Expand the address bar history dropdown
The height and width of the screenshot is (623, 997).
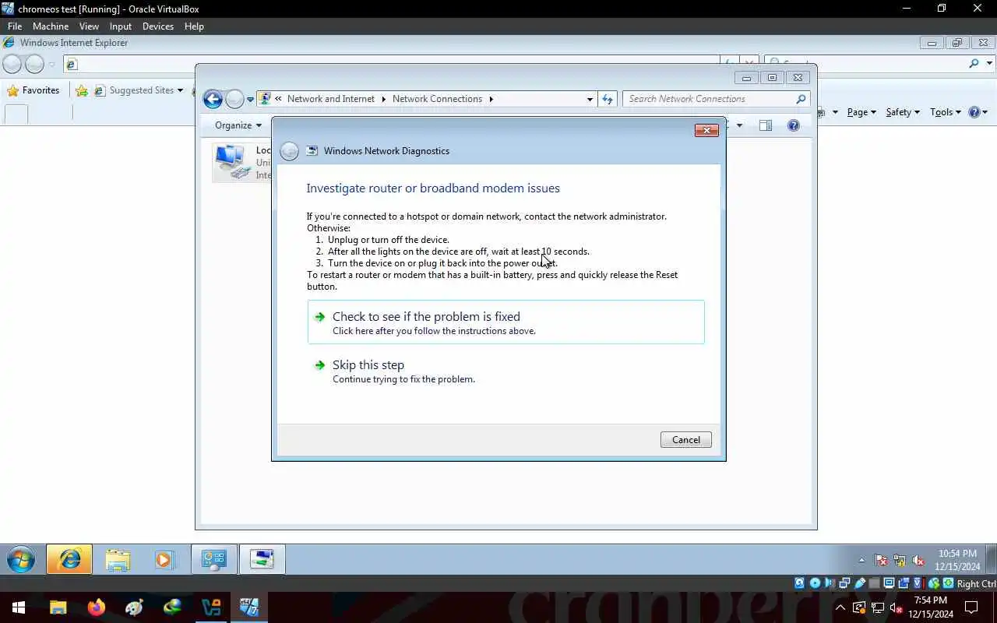590,99
